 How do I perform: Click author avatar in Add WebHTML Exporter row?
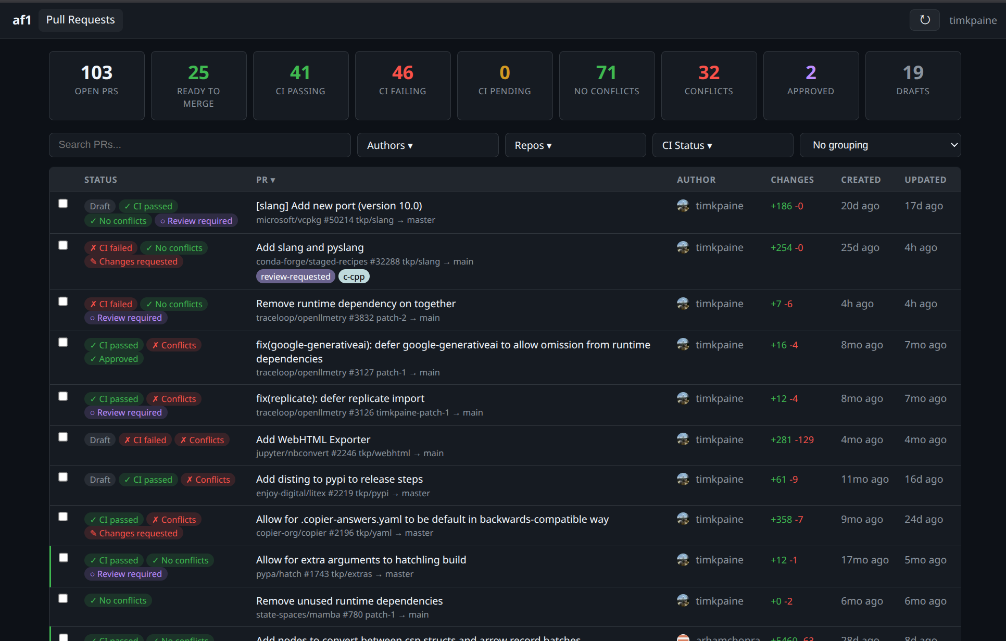click(x=683, y=439)
